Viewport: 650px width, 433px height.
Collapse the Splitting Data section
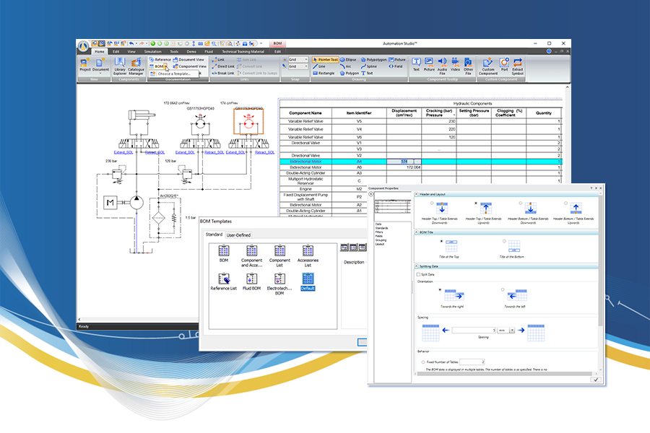(417, 266)
